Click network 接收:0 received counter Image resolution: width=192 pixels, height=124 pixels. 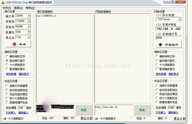point(162,118)
